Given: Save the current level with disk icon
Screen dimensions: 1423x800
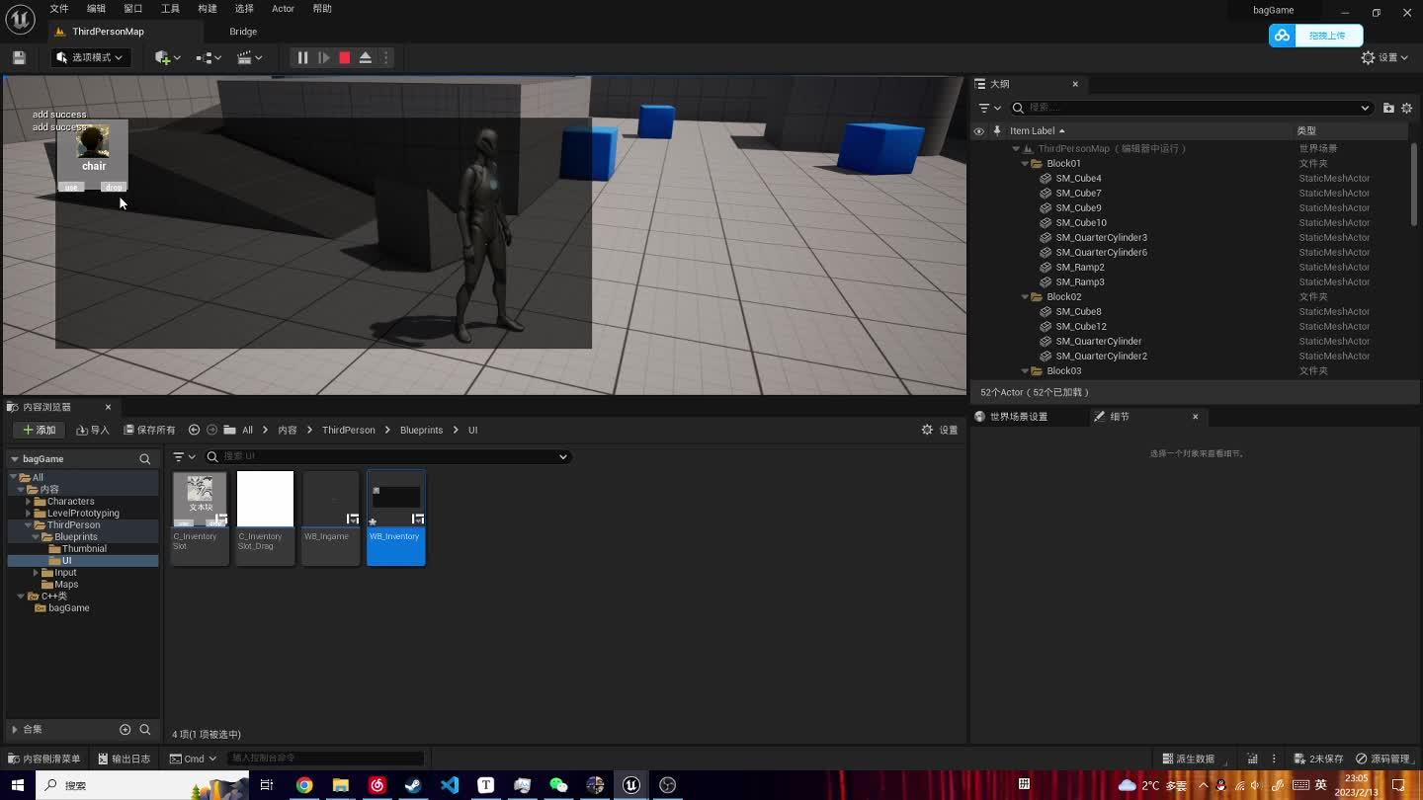Looking at the screenshot, I should click(x=17, y=57).
